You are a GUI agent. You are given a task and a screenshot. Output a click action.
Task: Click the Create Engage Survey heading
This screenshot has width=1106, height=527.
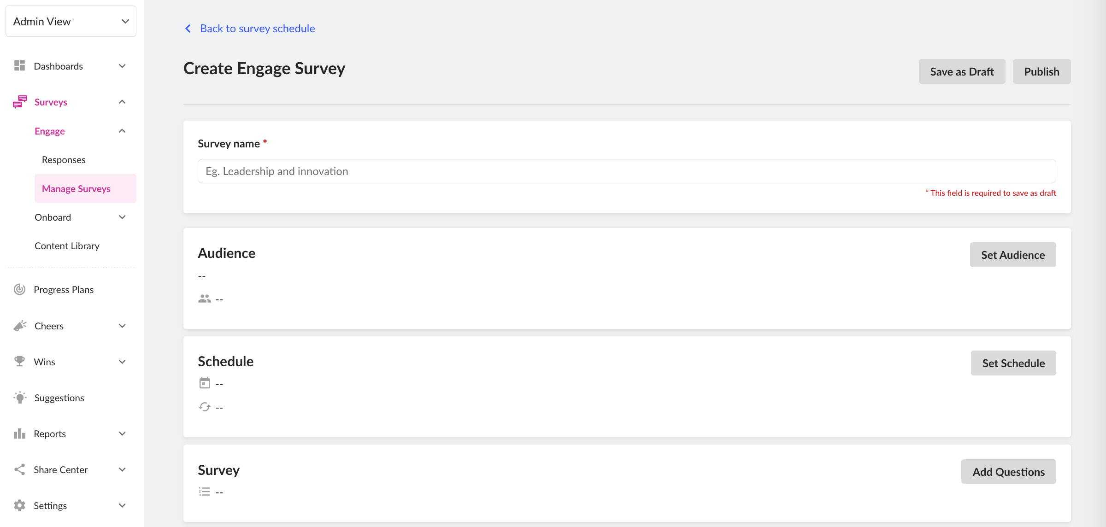[264, 69]
